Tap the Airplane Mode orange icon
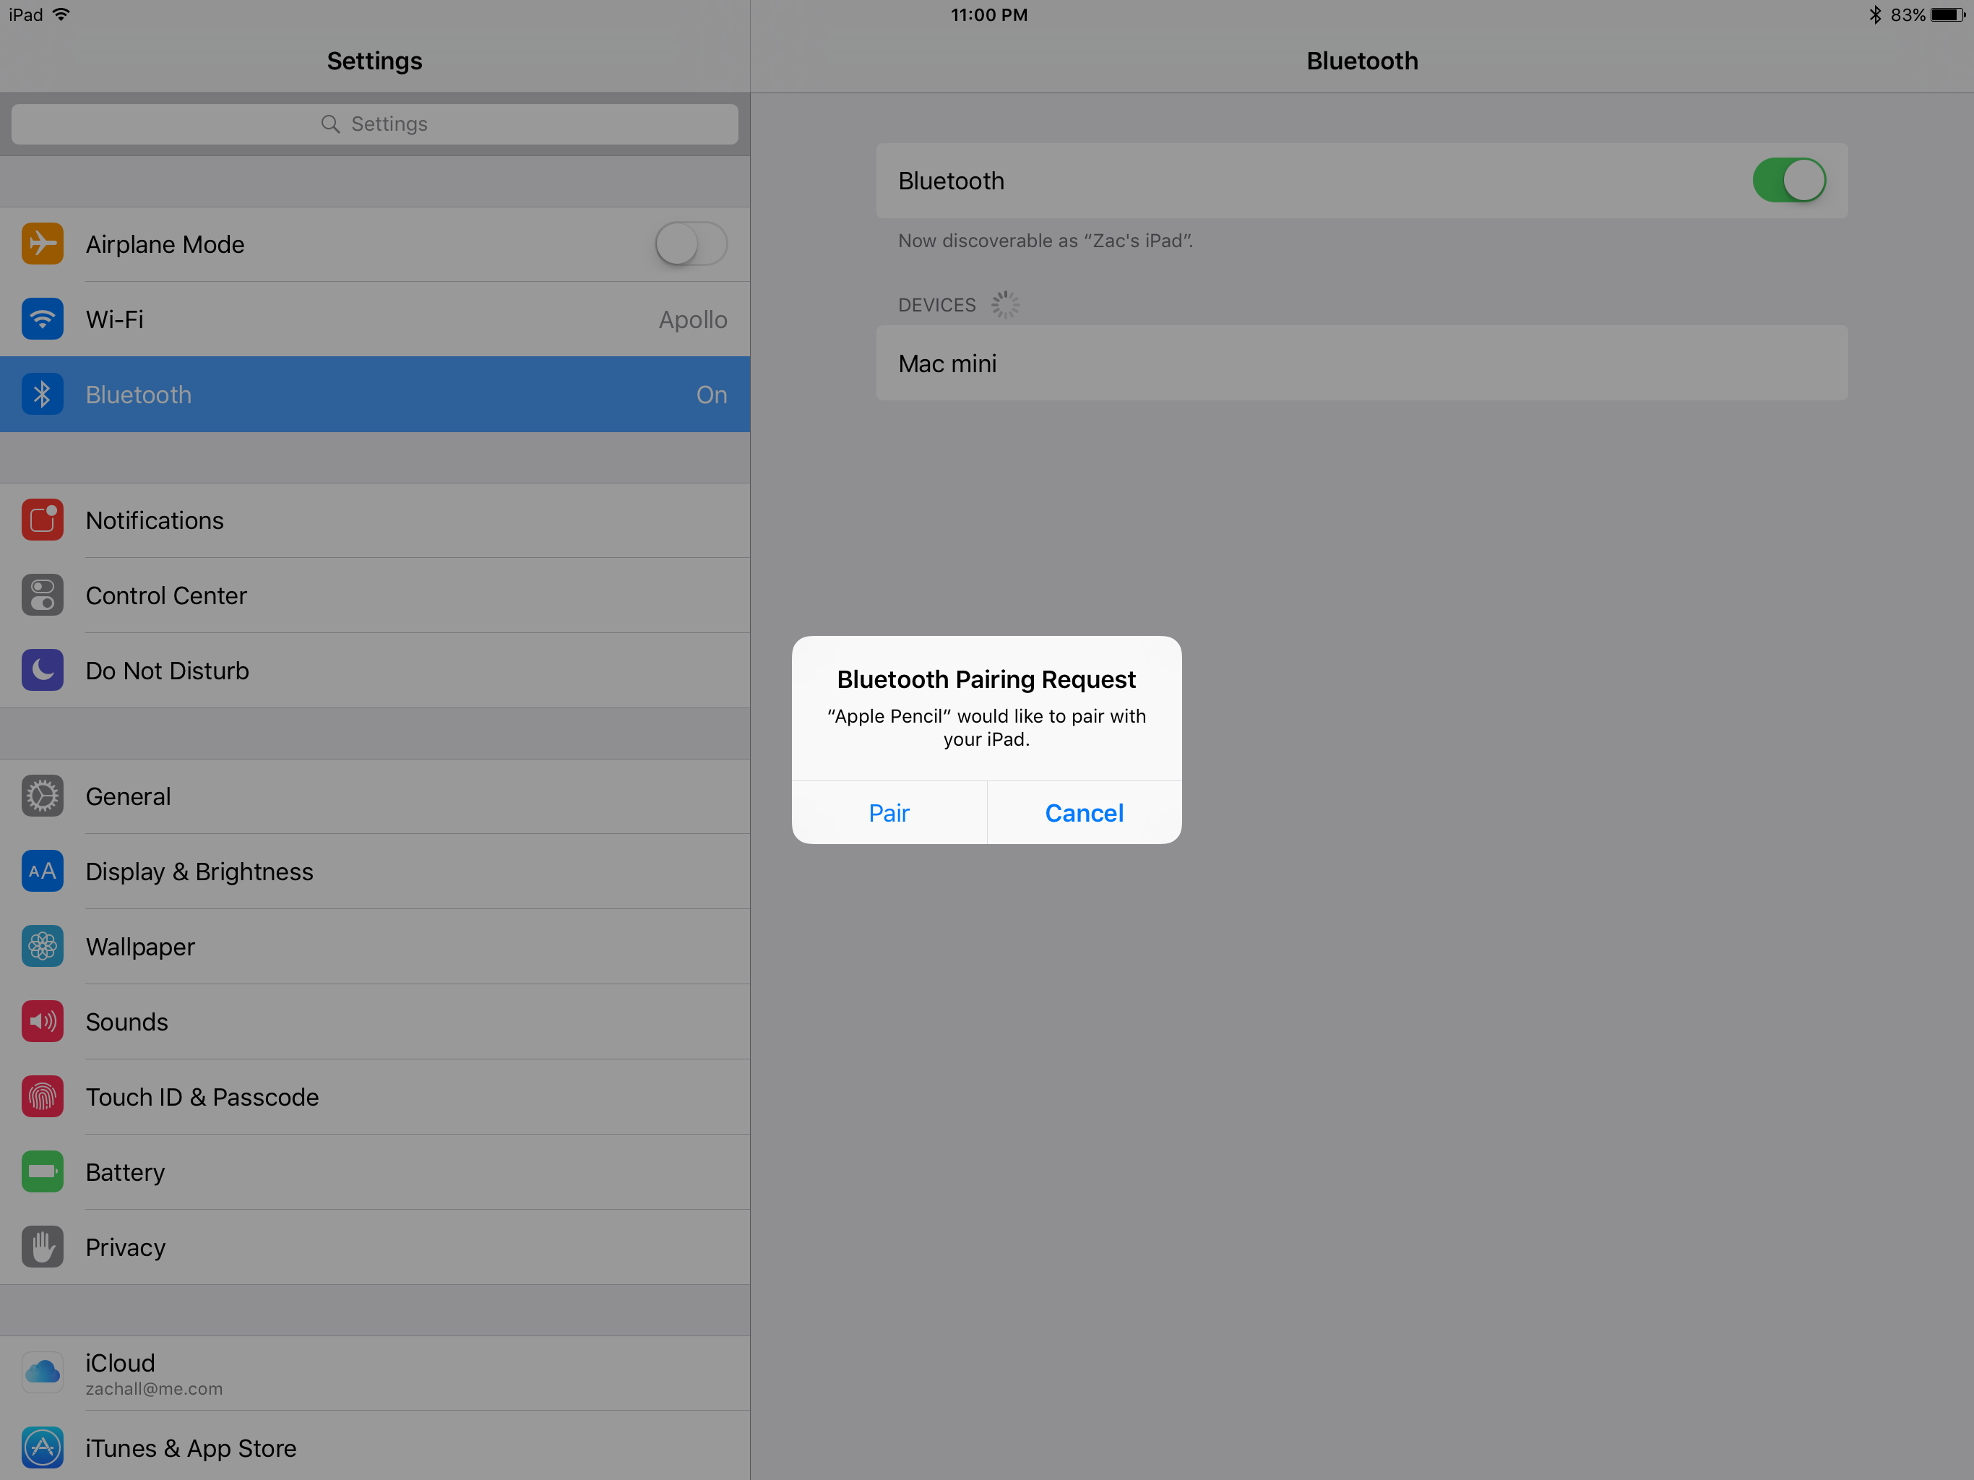This screenshot has width=1974, height=1480. [x=42, y=244]
